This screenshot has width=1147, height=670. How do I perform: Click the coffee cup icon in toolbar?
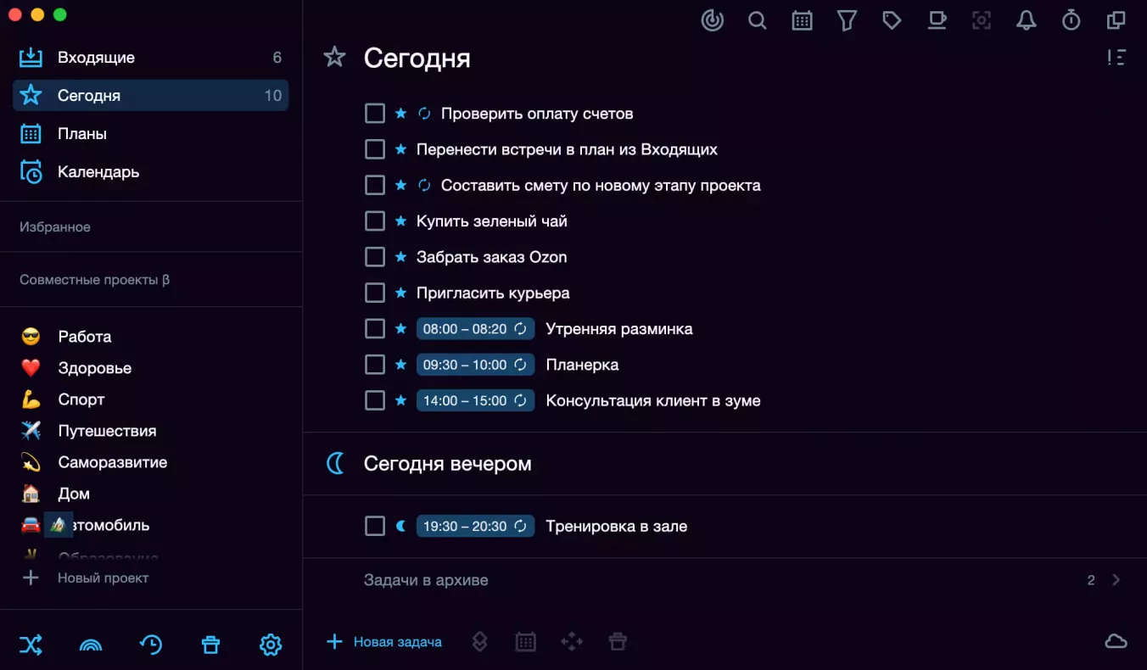(937, 20)
